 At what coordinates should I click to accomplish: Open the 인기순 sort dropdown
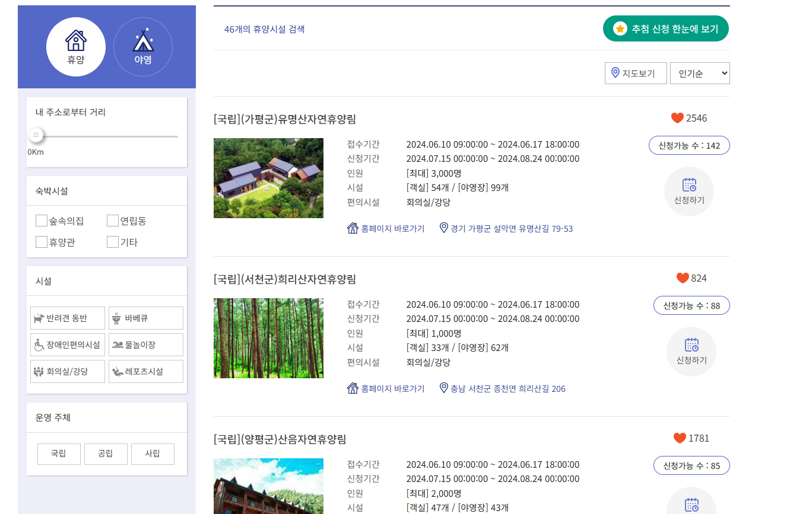(x=700, y=74)
